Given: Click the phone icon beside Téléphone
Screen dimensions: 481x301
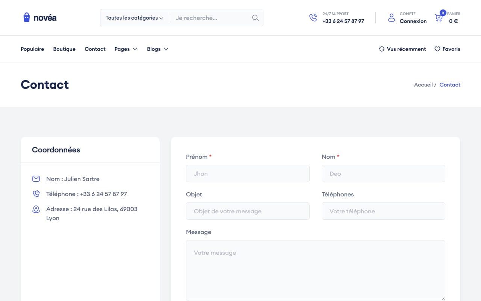Looking at the screenshot, I should point(36,194).
